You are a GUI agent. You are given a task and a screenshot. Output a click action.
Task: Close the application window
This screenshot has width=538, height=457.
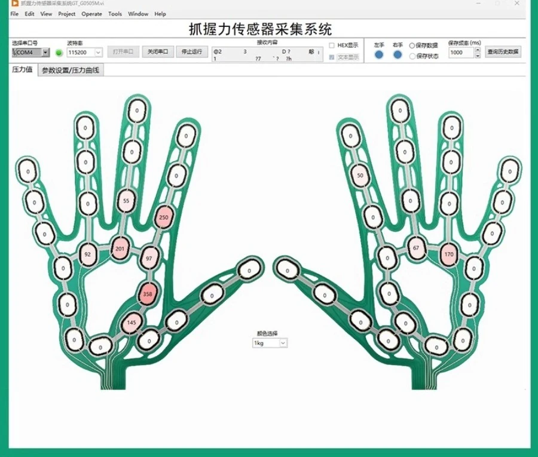tap(517, 4)
